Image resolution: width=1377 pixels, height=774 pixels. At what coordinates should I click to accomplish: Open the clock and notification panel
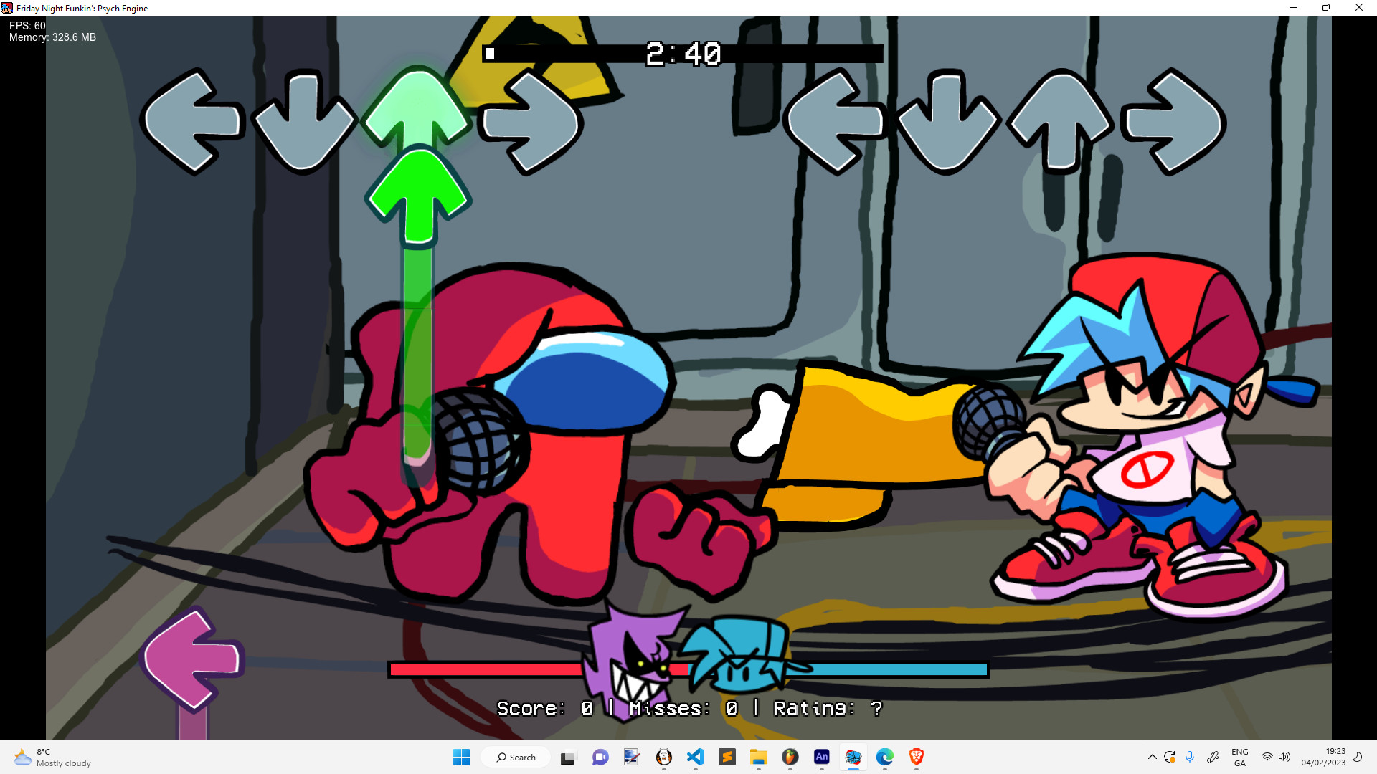1325,758
